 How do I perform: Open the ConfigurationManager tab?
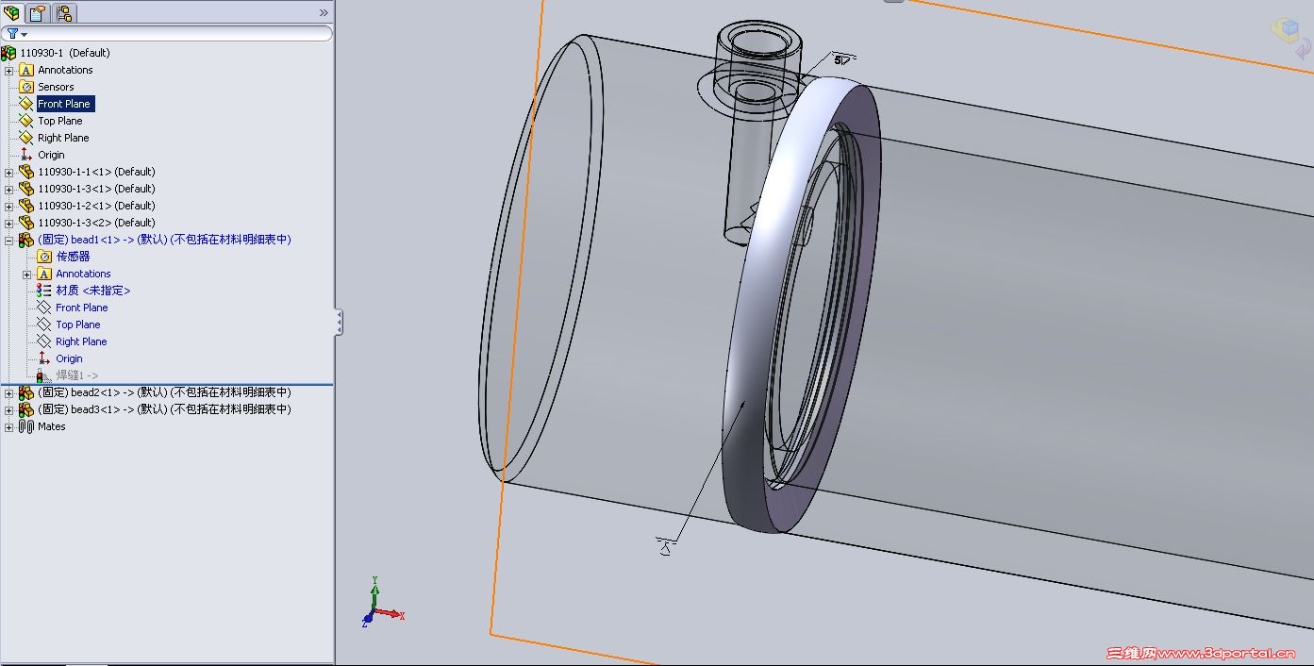[x=63, y=13]
